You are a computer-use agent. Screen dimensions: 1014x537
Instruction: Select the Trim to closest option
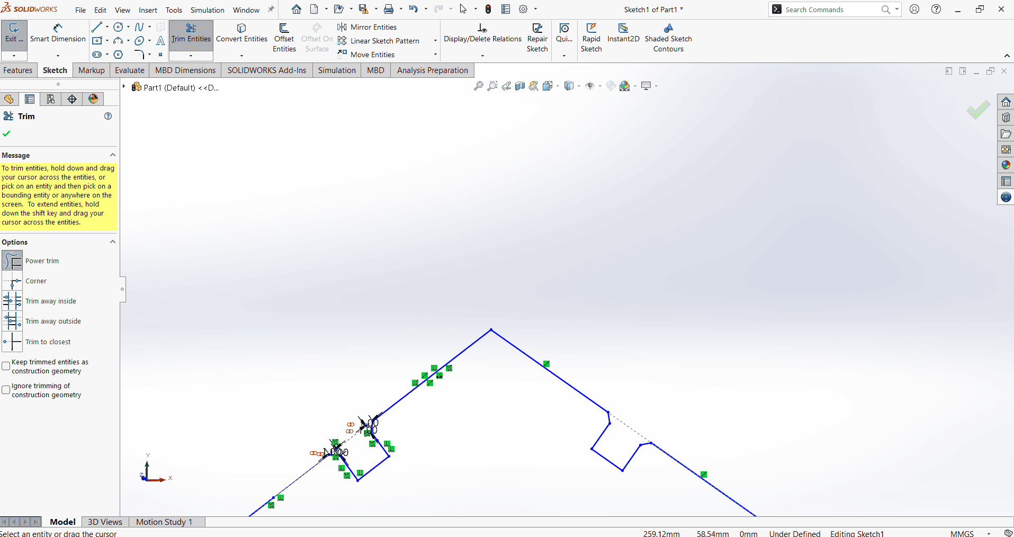pyautogui.click(x=12, y=342)
